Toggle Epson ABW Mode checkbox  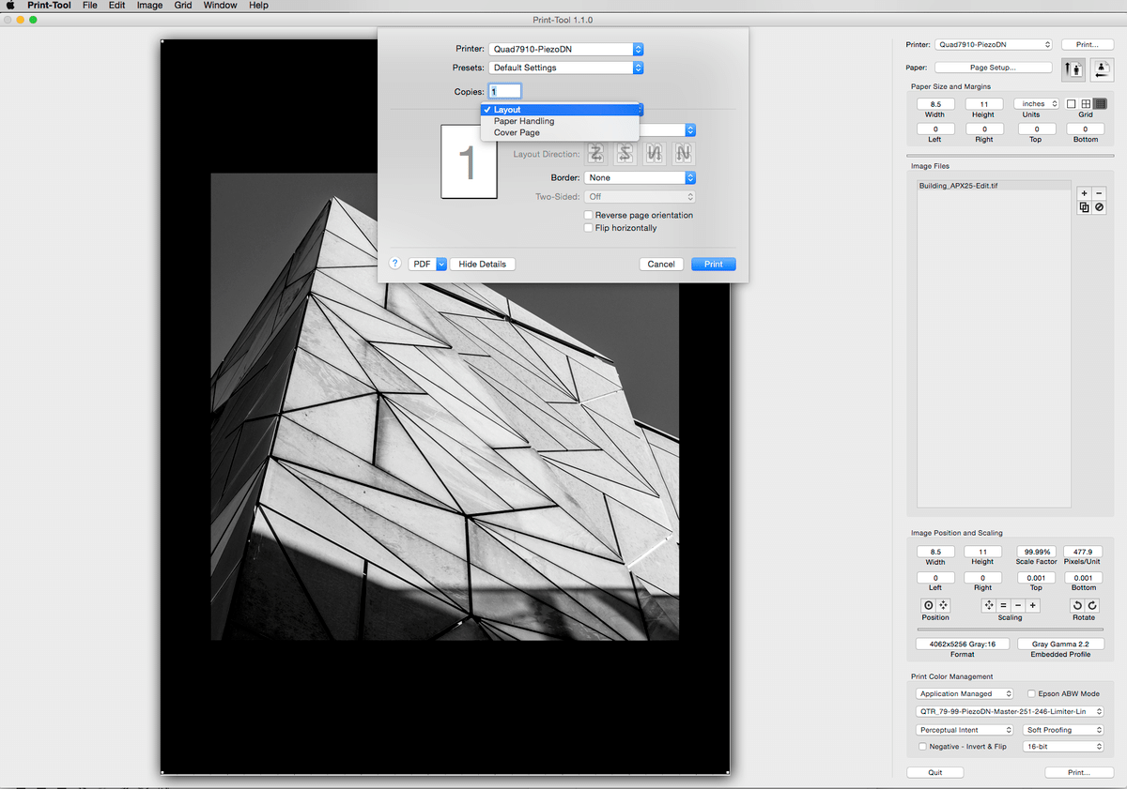coord(1031,694)
